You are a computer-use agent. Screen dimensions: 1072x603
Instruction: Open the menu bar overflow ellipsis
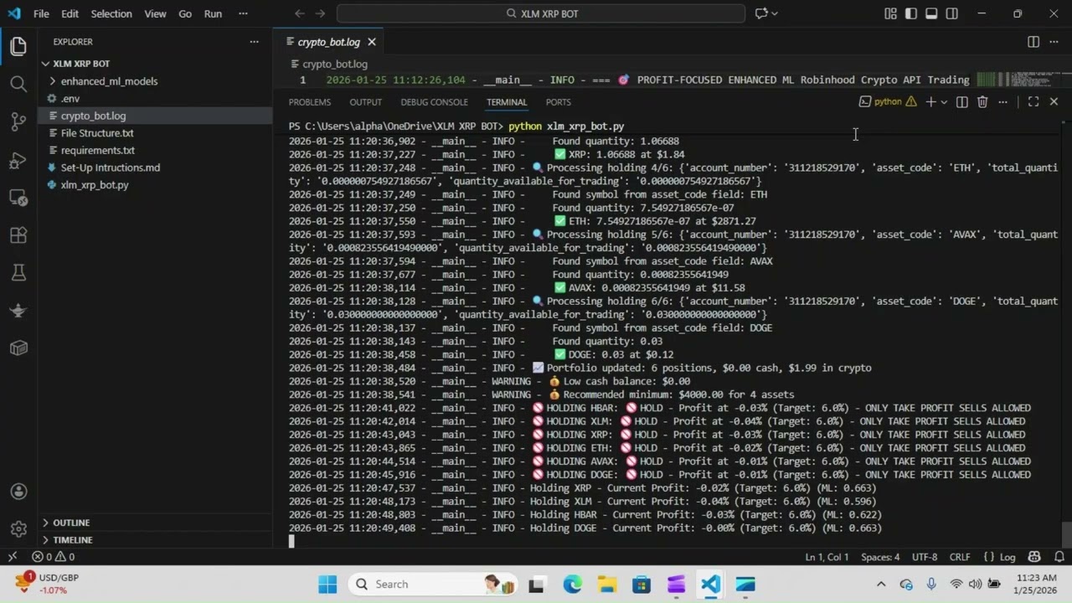pyautogui.click(x=243, y=13)
